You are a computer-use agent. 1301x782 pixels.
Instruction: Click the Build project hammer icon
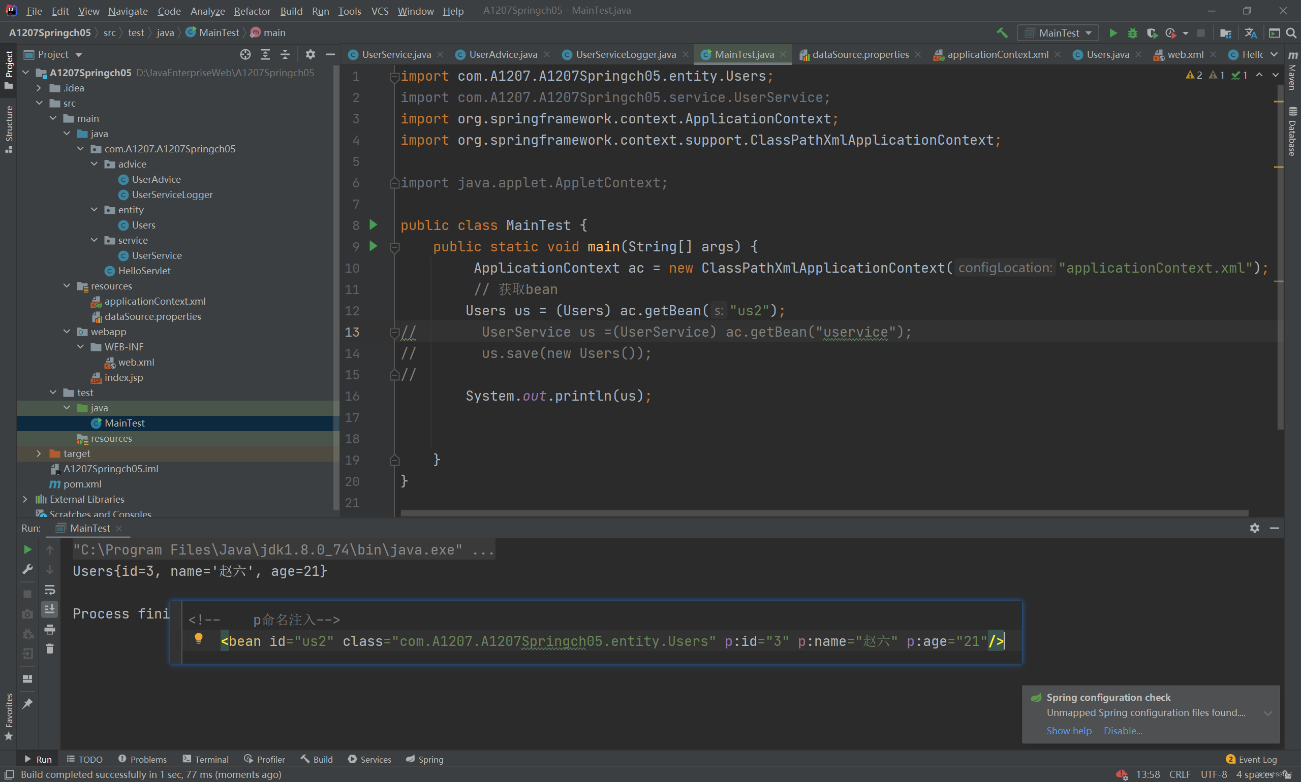tap(1002, 32)
